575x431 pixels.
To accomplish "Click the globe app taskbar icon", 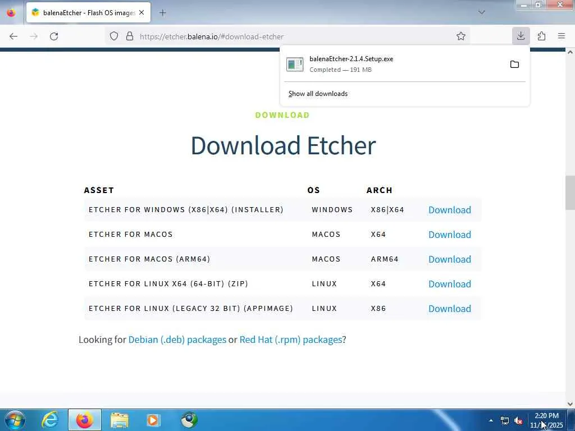I will (189, 420).
